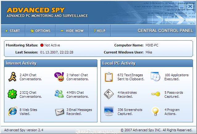View 4 Keystrokes Recorded
This screenshot has width=197, height=134.
tap(127, 95)
